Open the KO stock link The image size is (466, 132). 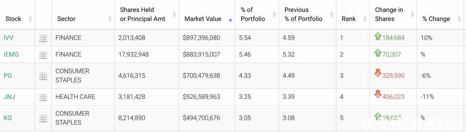(8, 118)
